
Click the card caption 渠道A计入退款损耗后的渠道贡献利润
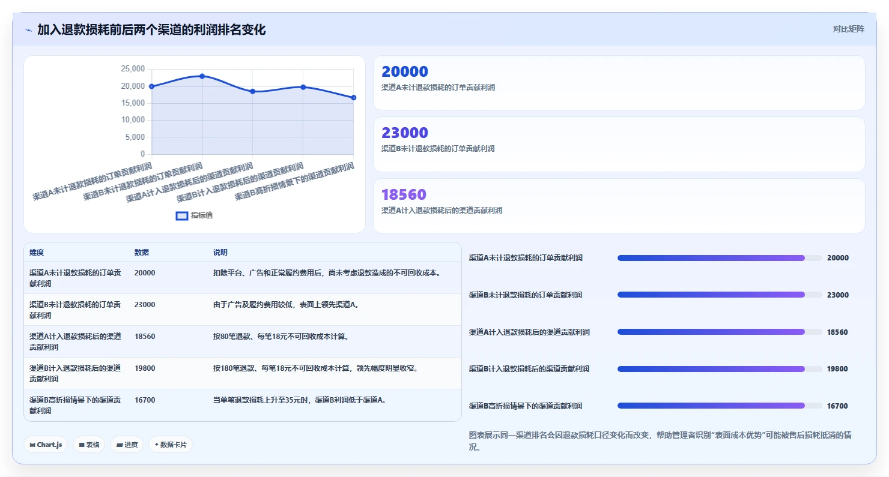pos(441,211)
